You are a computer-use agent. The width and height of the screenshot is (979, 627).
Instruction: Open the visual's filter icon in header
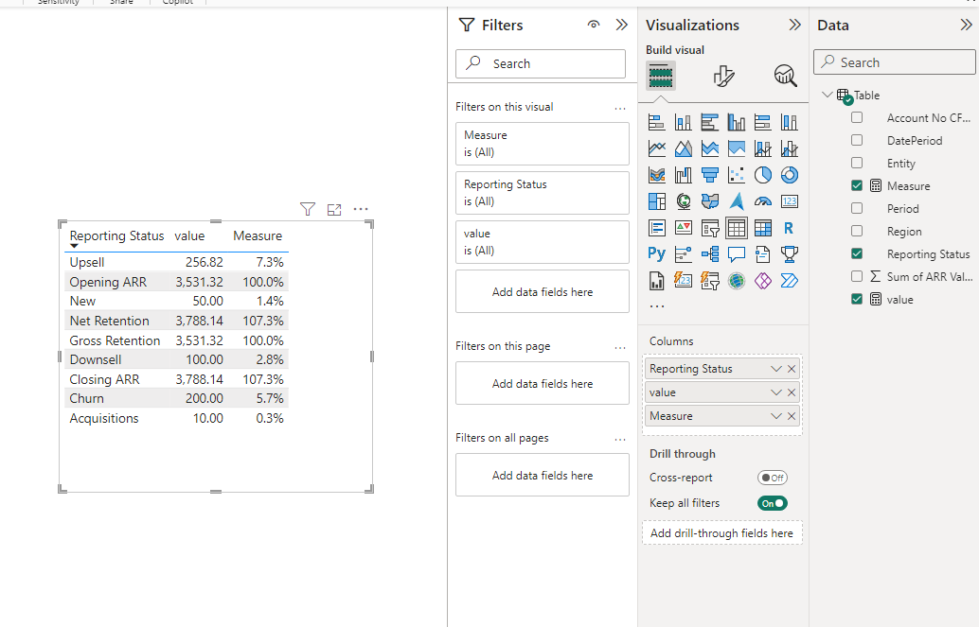click(307, 210)
